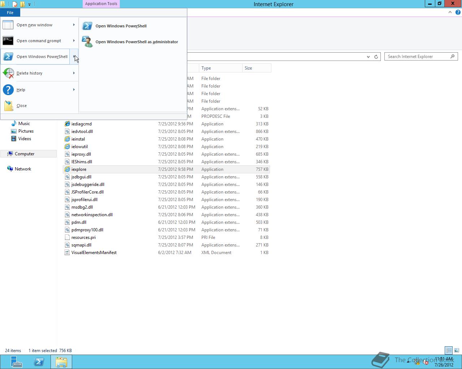The image size is (462, 369).
Task: Click the Pictures library icon
Action: tap(14, 131)
